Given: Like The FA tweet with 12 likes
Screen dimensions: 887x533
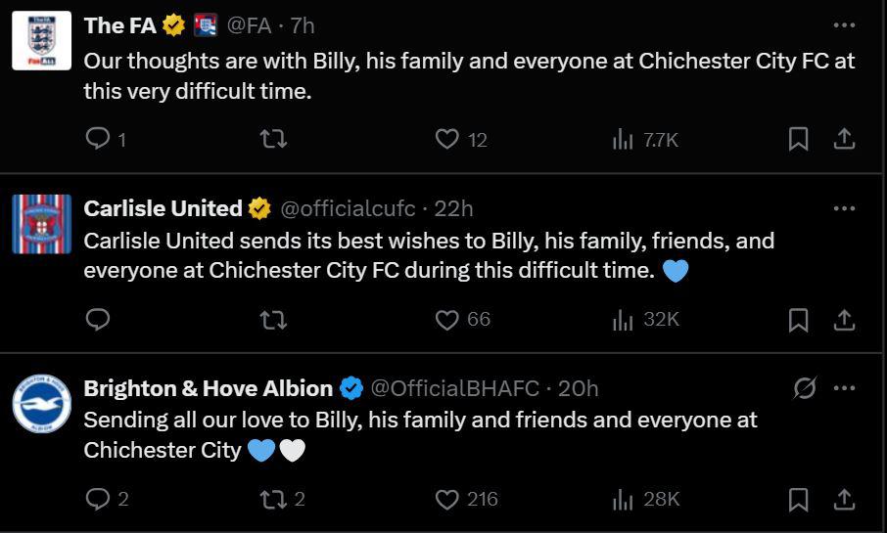Looking at the screenshot, I should pos(447,140).
